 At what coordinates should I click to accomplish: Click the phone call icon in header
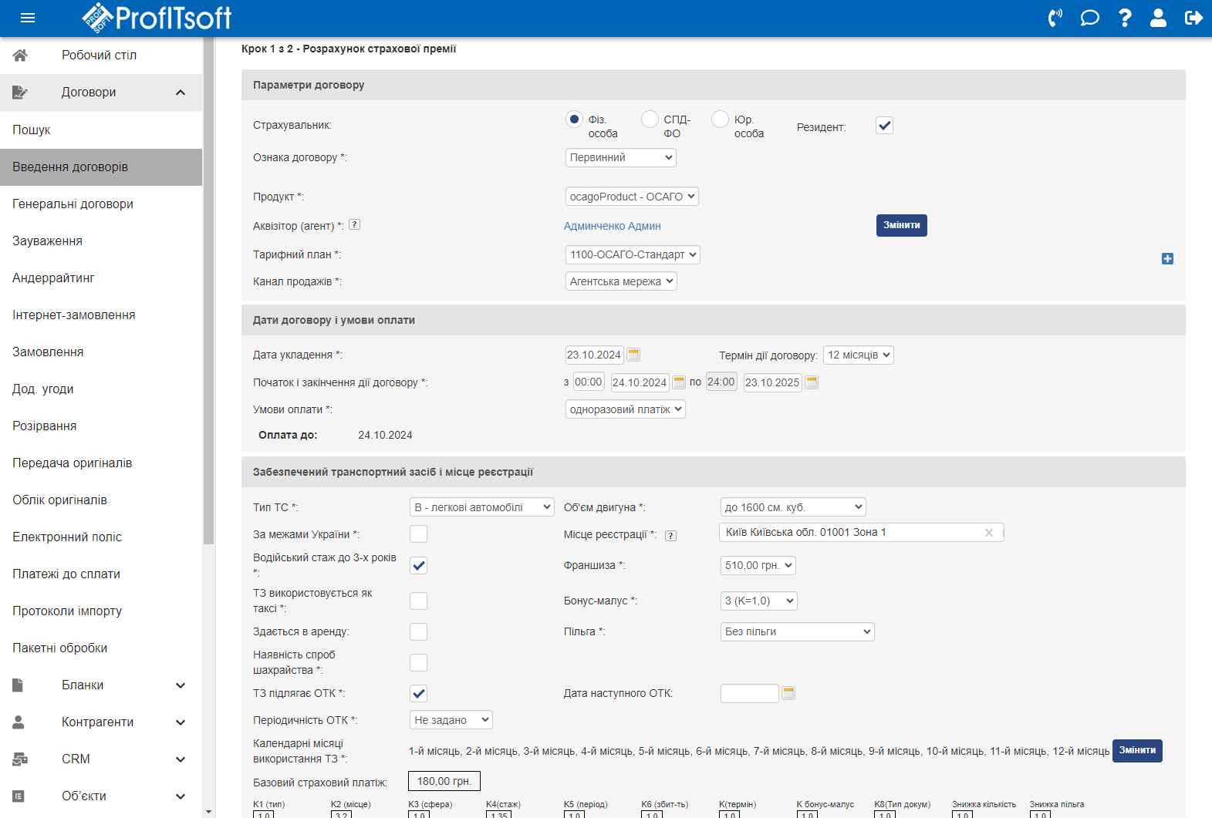pyautogui.click(x=1055, y=18)
